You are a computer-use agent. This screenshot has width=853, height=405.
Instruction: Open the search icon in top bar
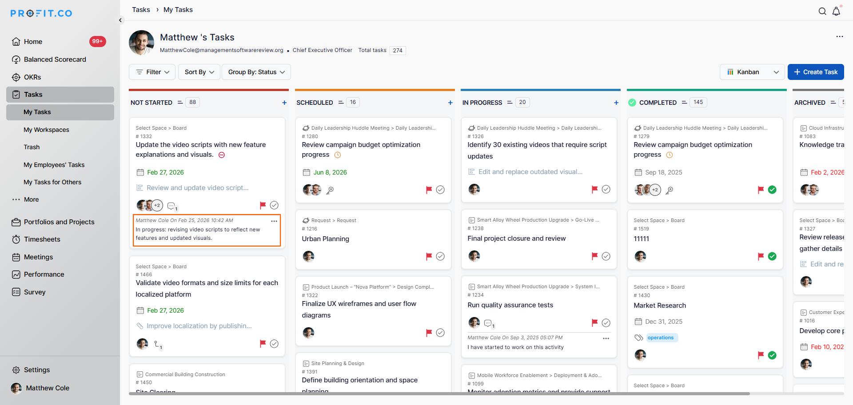pyautogui.click(x=822, y=12)
